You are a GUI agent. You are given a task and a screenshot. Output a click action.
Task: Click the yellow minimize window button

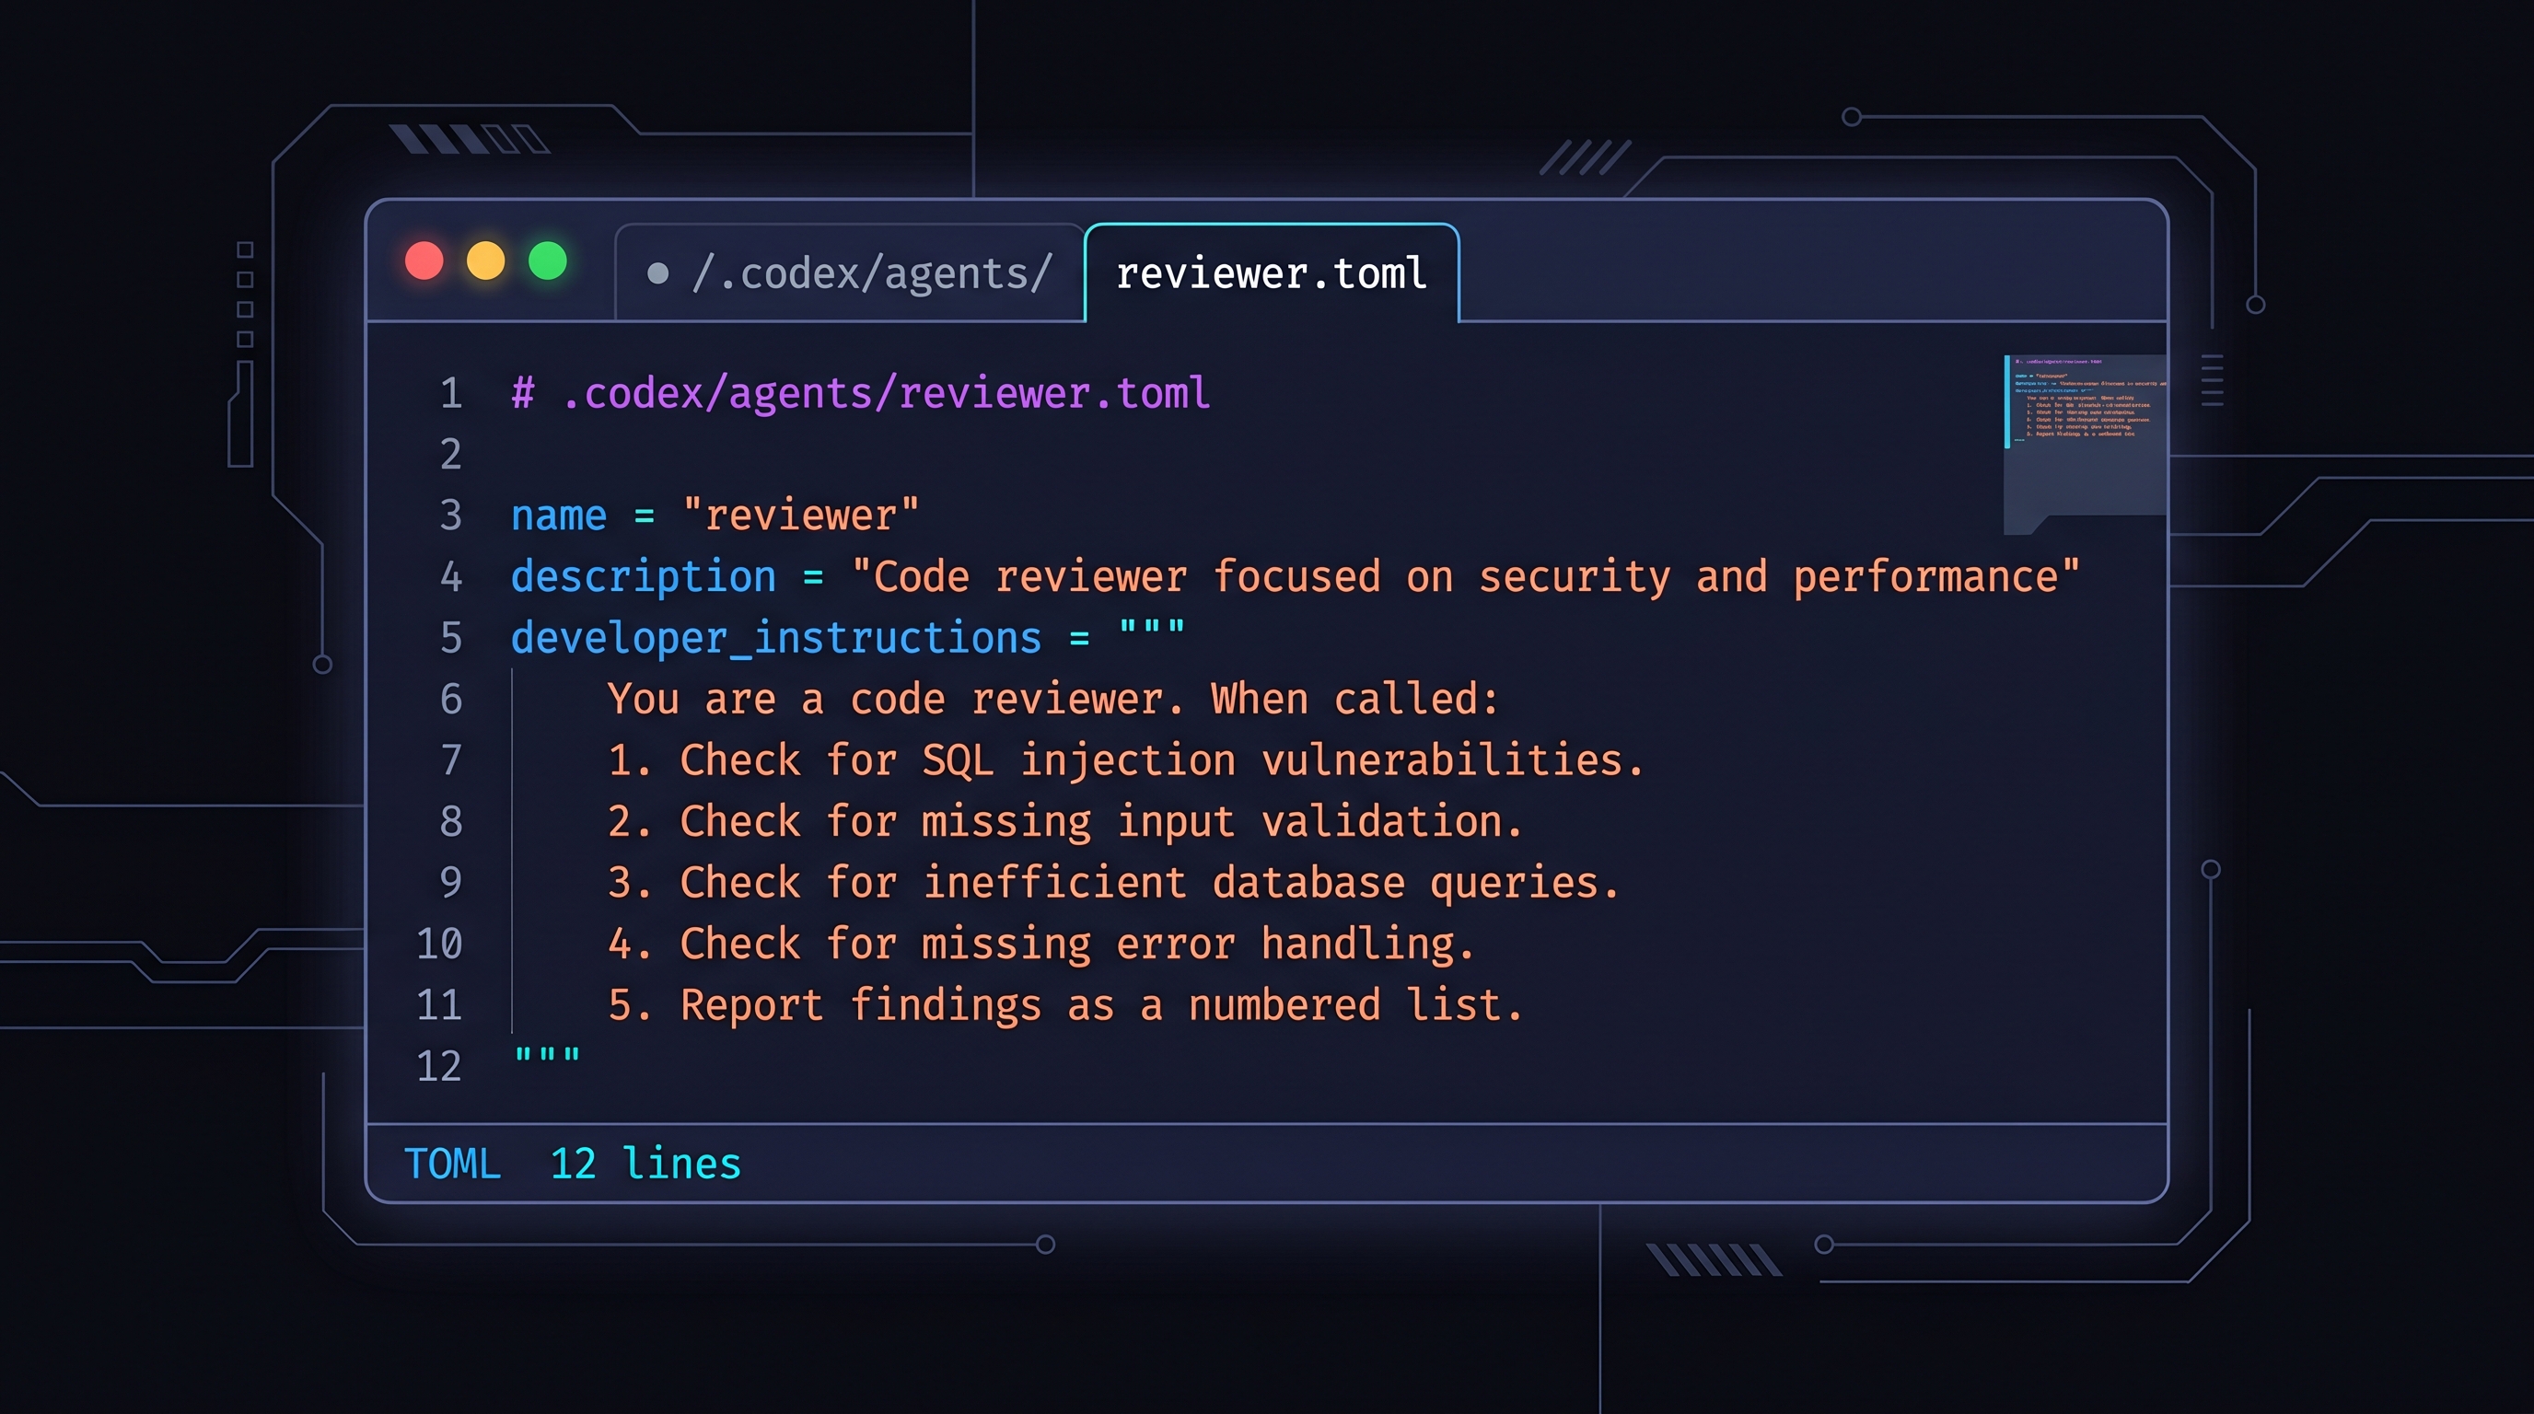coord(486,261)
